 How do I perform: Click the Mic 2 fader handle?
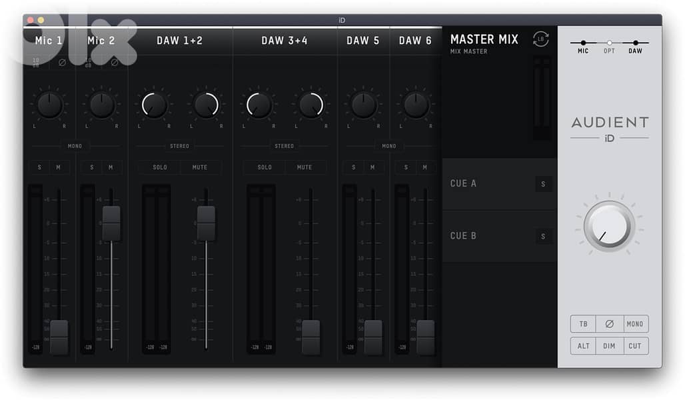tap(111, 223)
